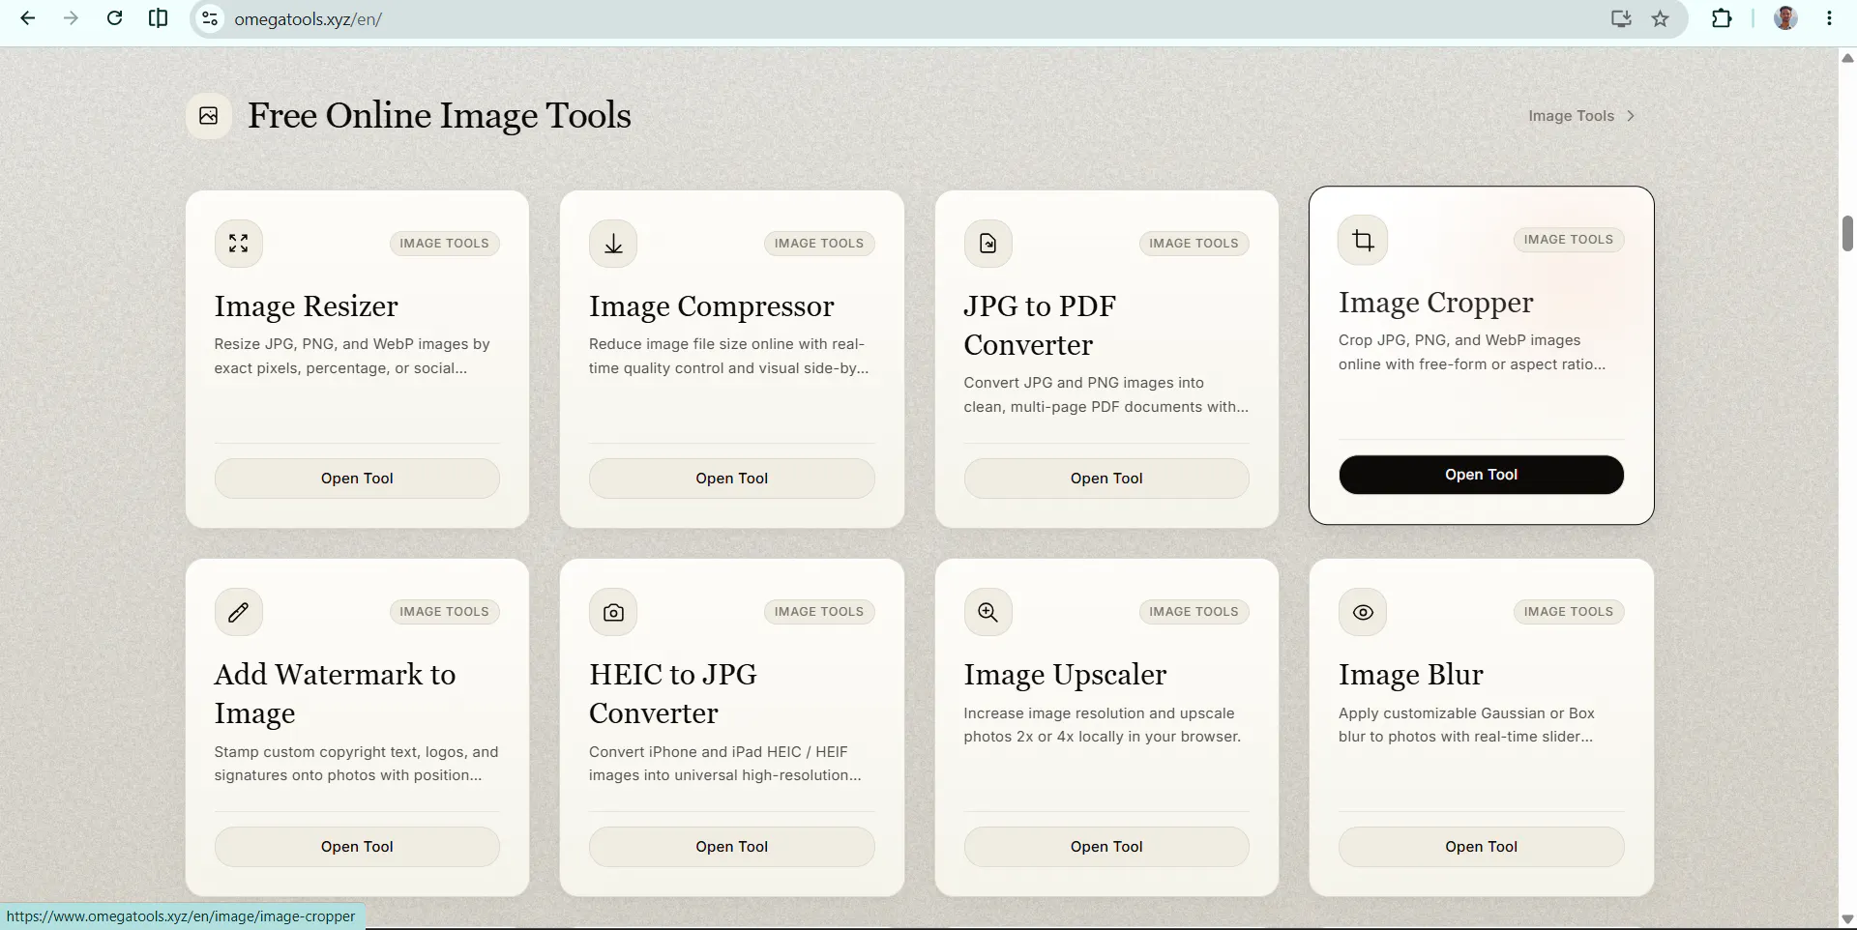
Task: Click the Image Resizer expand-arrows icon
Action: (238, 244)
